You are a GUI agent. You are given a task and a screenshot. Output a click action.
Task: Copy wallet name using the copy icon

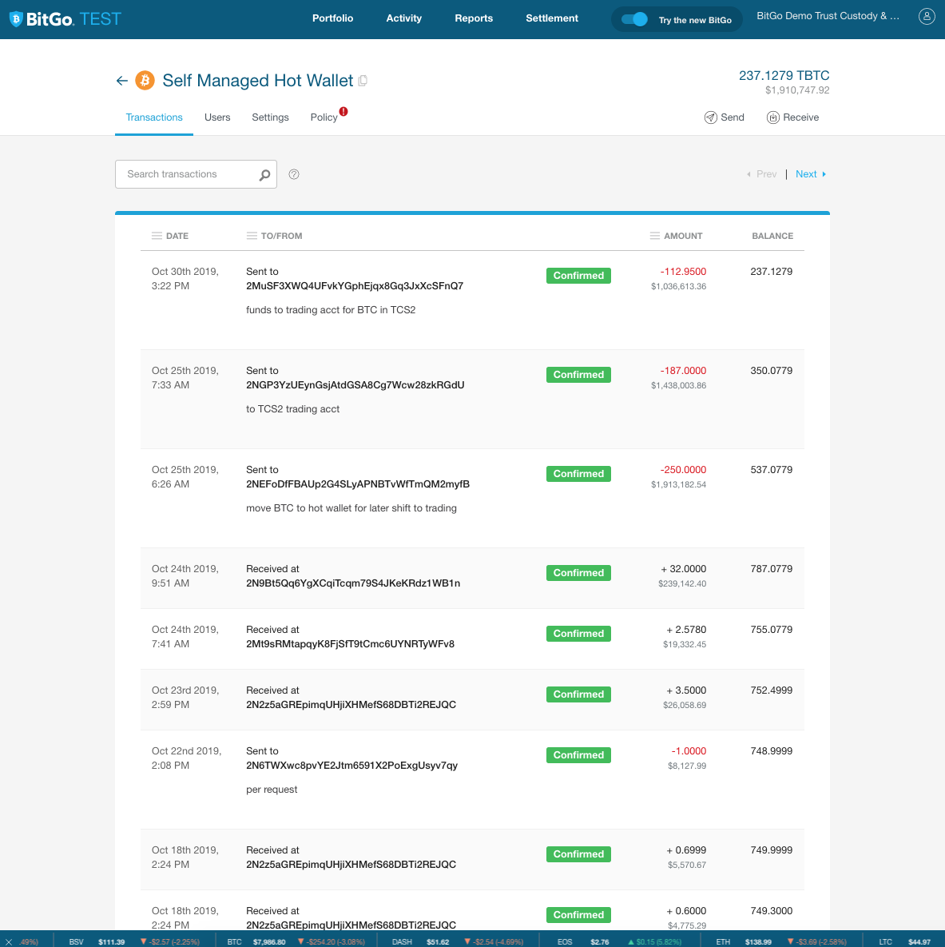point(363,81)
